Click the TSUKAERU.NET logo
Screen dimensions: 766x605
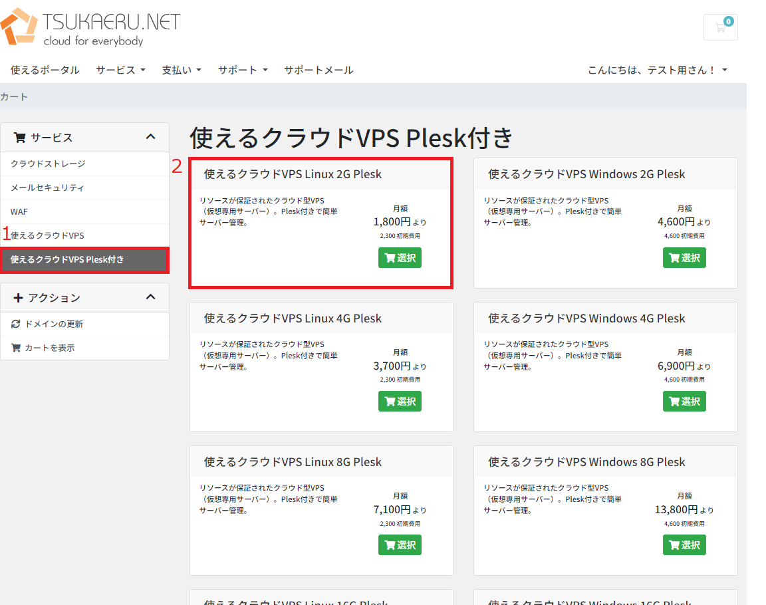[x=90, y=28]
